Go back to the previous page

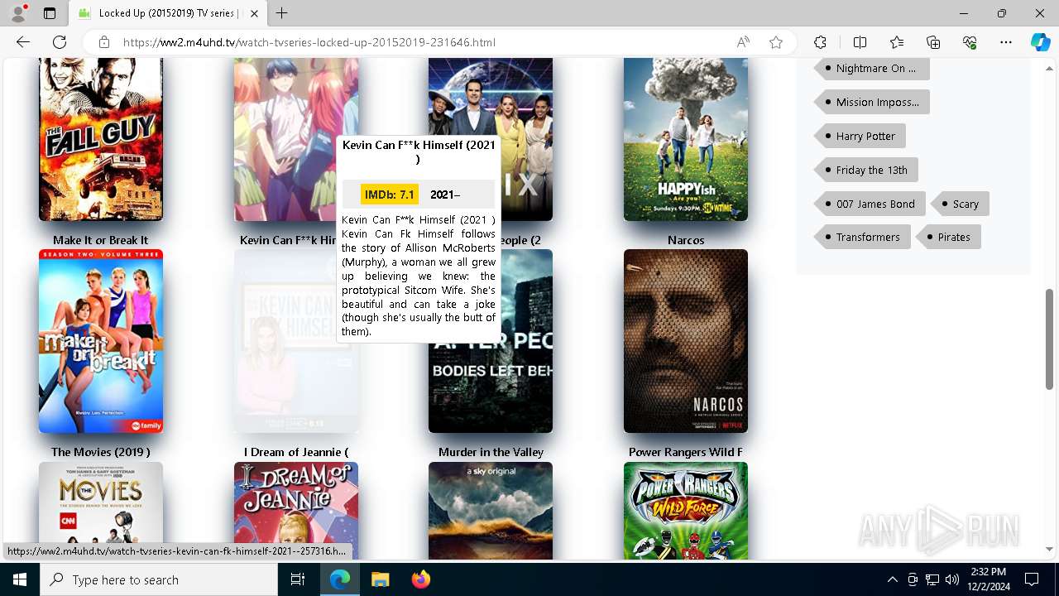click(23, 42)
